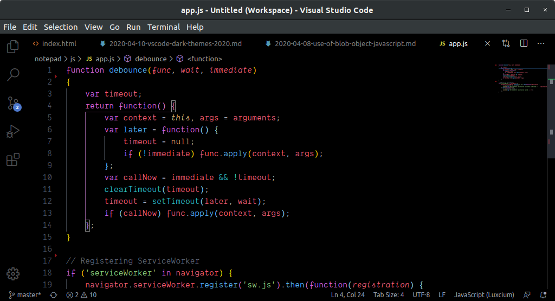
Task: Open the Manage gear menu
Action: [x=13, y=274]
